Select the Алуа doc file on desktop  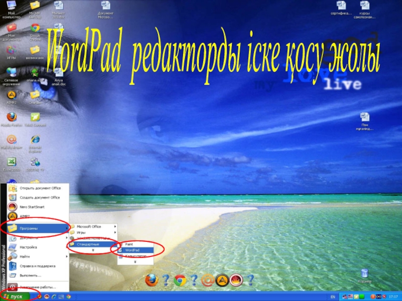(58, 77)
